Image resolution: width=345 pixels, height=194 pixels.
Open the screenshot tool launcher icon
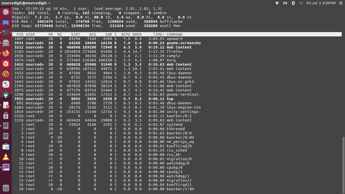point(6,167)
